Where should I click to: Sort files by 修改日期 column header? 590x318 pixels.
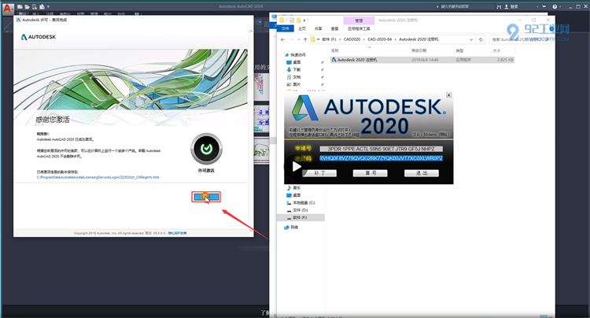pos(419,50)
